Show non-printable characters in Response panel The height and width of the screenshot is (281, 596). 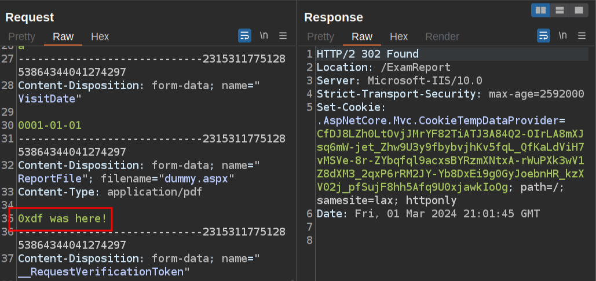(562, 36)
